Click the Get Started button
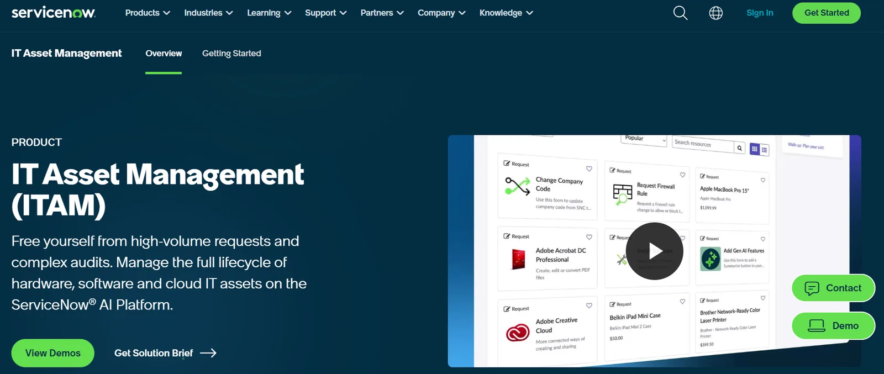 [827, 13]
